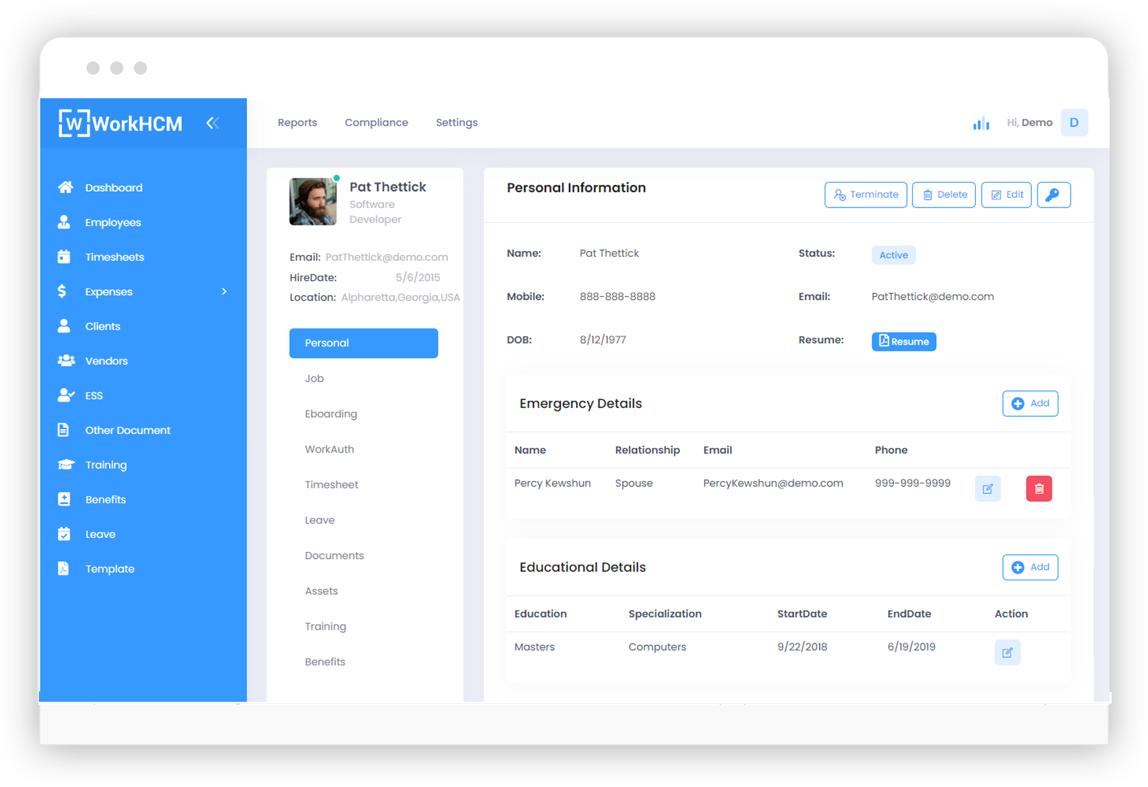Click the Other Document file icon
This screenshot has height=787, width=1148.
63,429
